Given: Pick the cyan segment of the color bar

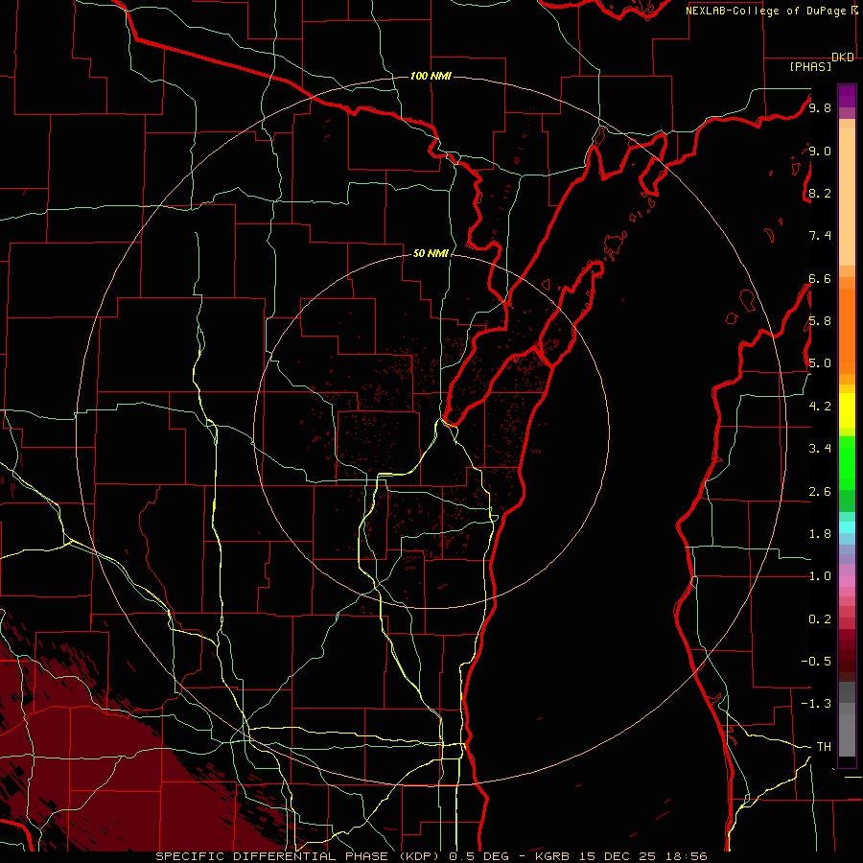Looking at the screenshot, I should click(x=847, y=527).
